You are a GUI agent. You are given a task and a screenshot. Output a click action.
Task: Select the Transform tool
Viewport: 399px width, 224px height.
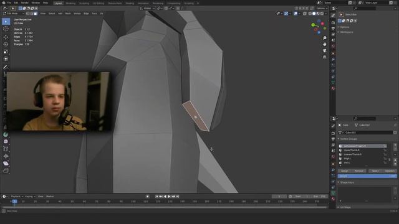[6, 59]
